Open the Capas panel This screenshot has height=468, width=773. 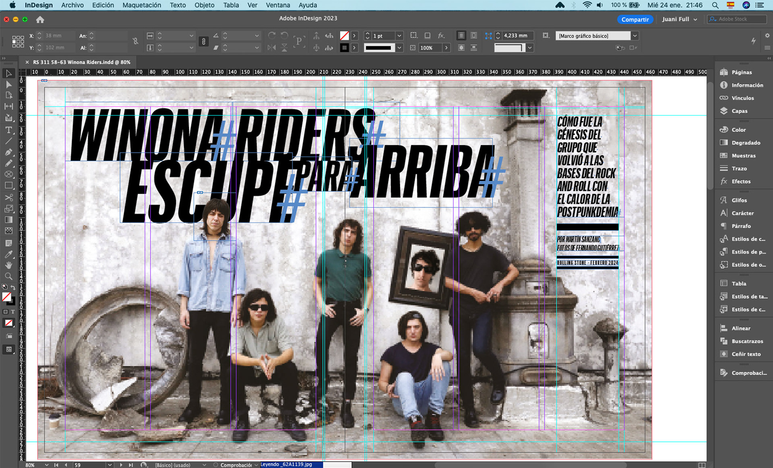click(x=739, y=111)
